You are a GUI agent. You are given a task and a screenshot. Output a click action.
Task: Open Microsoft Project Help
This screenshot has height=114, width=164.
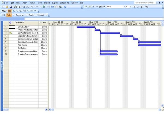(65, 7)
